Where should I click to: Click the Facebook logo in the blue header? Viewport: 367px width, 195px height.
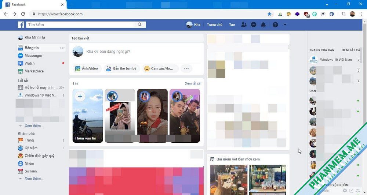click(21, 25)
